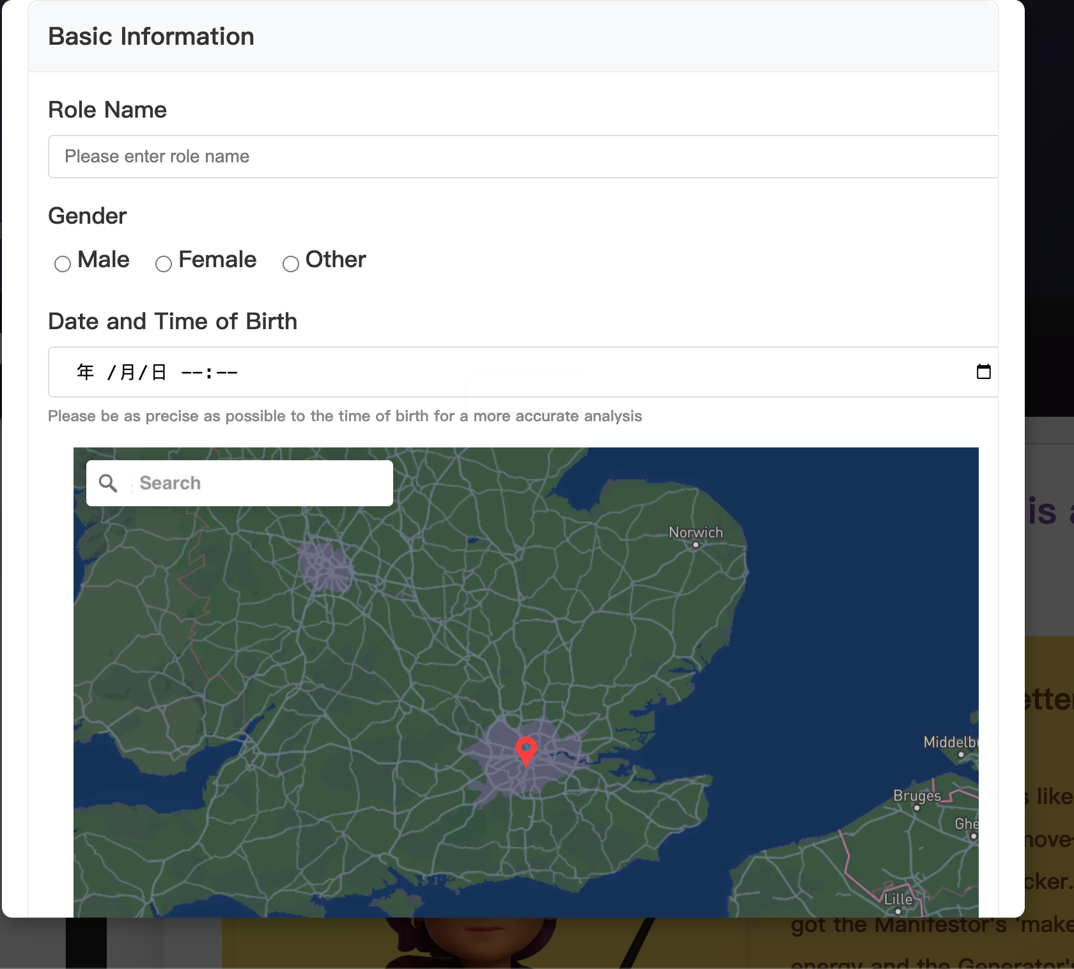The height and width of the screenshot is (969, 1074).
Task: Click the birth time (--:--) field
Action: click(x=210, y=372)
